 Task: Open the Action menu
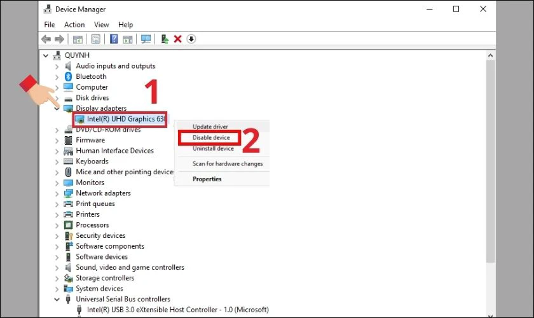tap(74, 25)
